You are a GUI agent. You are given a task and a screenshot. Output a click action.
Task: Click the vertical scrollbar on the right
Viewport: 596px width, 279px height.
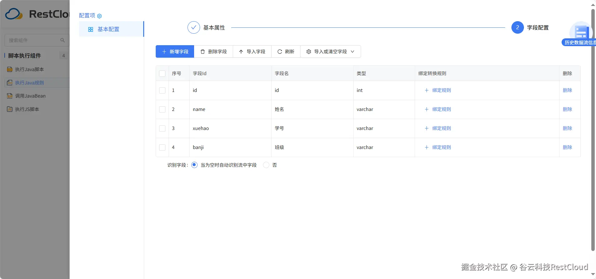pos(593,125)
